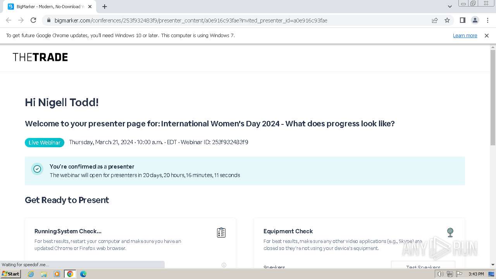Launch Microsoft Edge from the taskbar
Viewport: 496px width, 279px height.
83,274
